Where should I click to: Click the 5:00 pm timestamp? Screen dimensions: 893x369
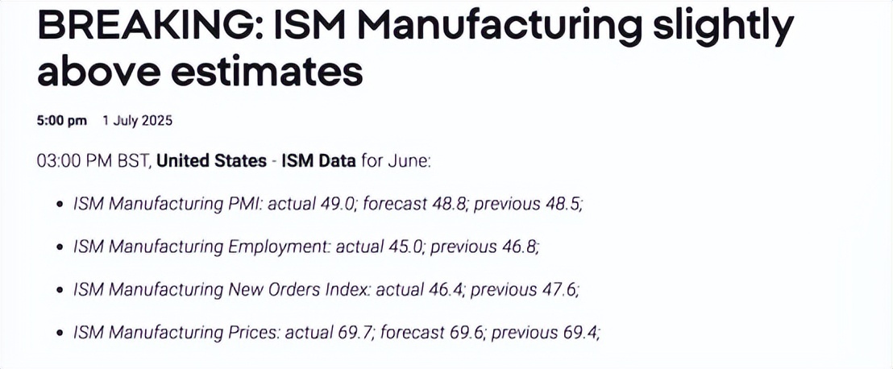(x=61, y=121)
